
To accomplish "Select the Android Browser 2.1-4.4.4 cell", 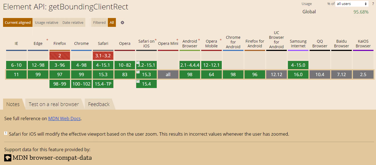I will (x=190, y=65).
